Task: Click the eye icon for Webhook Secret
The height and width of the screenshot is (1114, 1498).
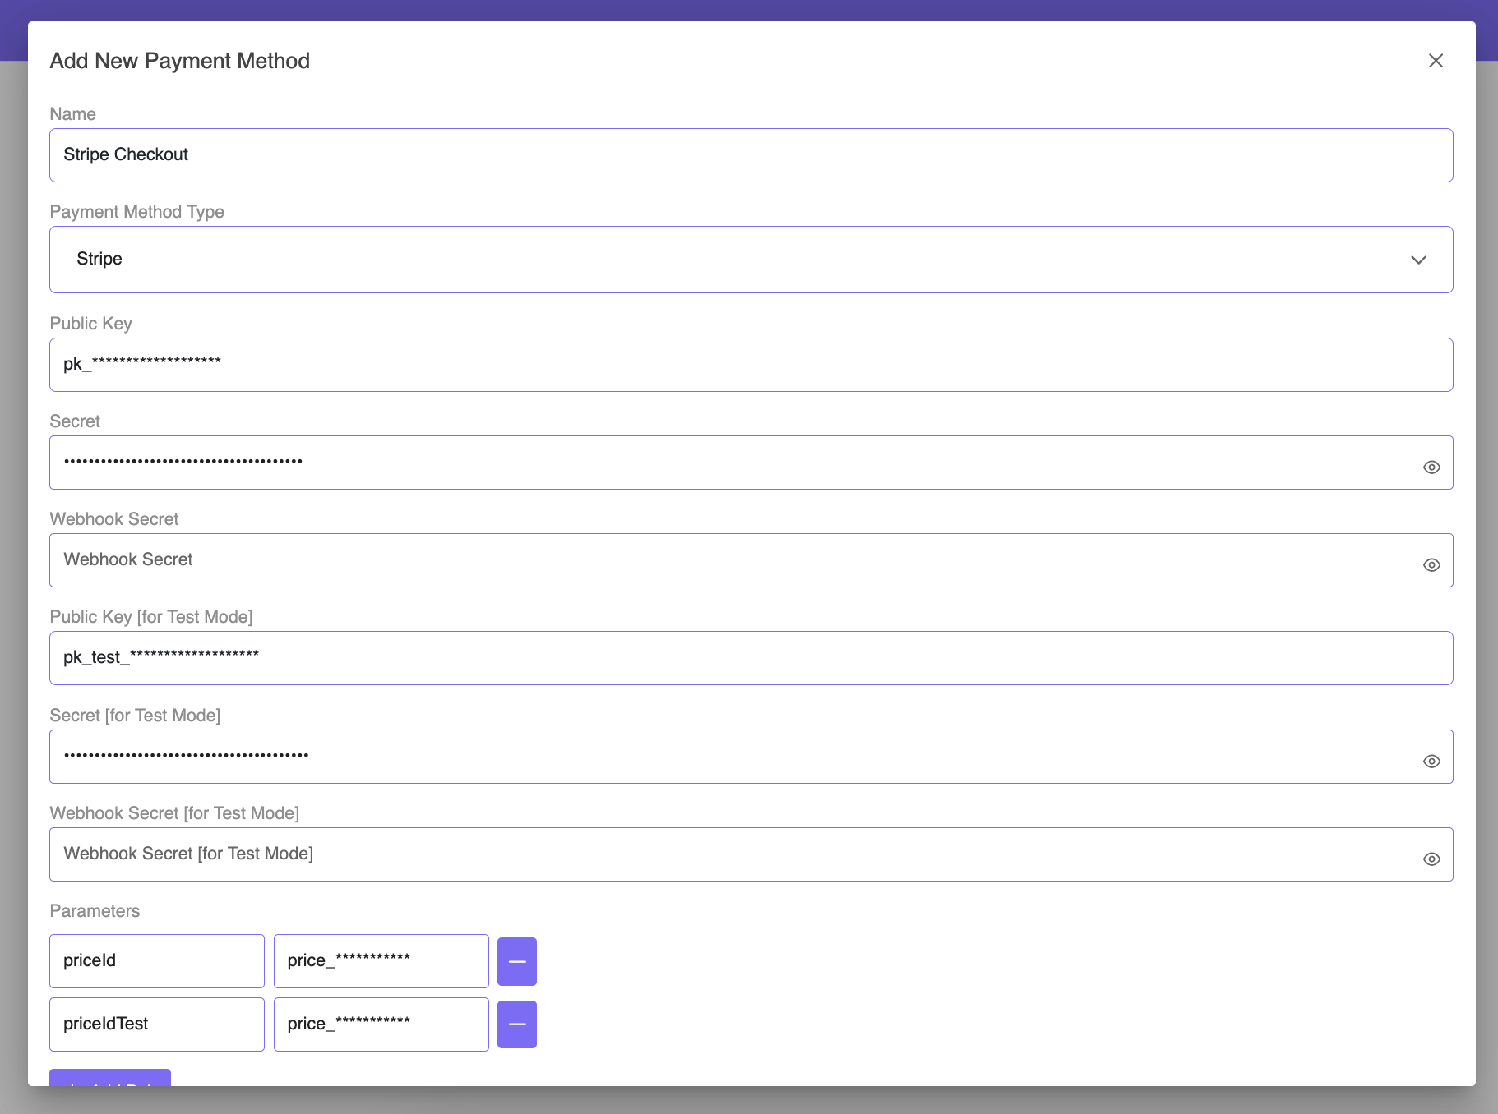Action: [1431, 564]
